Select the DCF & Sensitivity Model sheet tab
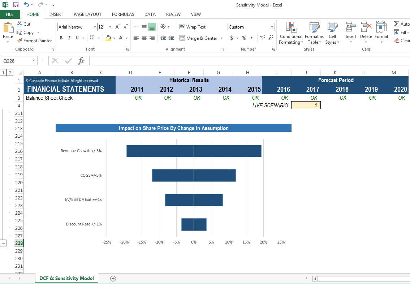The width and height of the screenshot is (410, 284). pyautogui.click(x=66, y=278)
